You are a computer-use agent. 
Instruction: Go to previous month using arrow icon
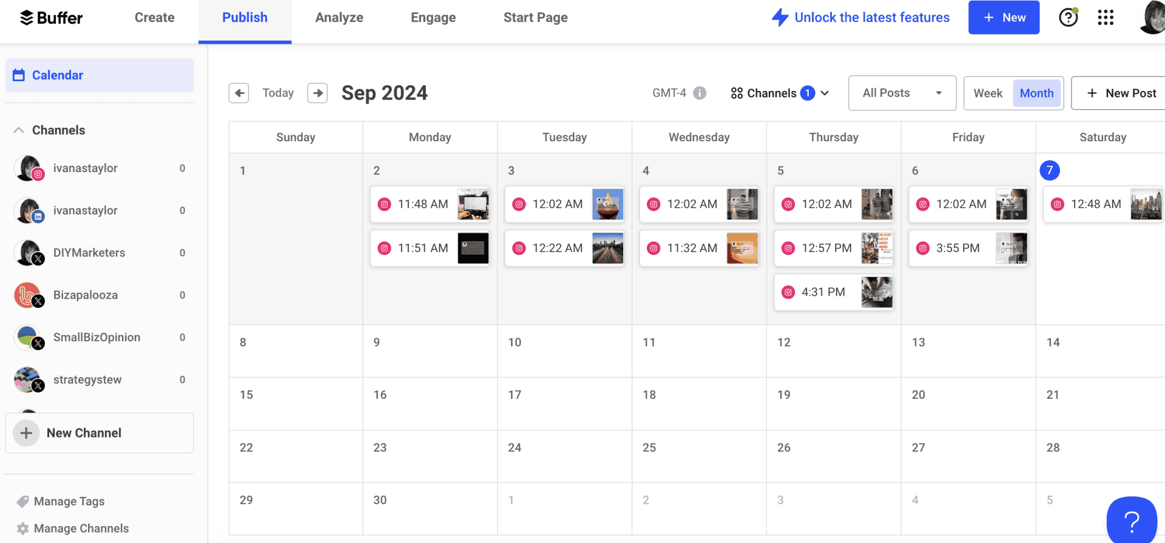click(239, 93)
